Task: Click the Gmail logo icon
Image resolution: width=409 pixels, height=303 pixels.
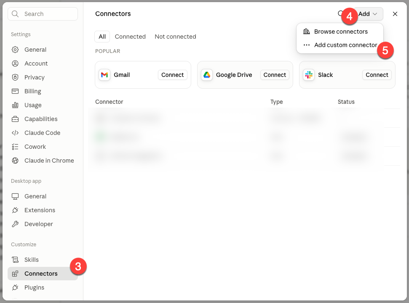Action: click(104, 75)
